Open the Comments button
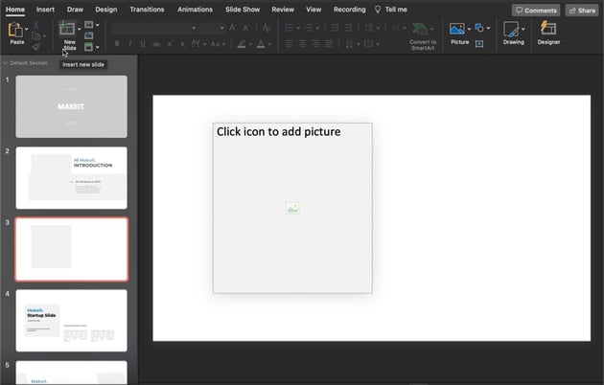The width and height of the screenshot is (604, 385). 536,11
